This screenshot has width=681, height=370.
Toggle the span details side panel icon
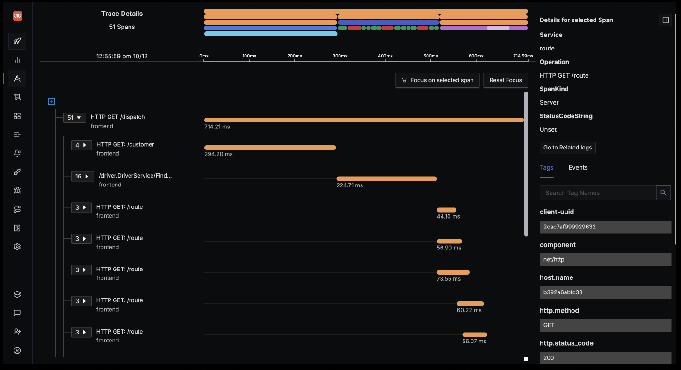(x=665, y=20)
